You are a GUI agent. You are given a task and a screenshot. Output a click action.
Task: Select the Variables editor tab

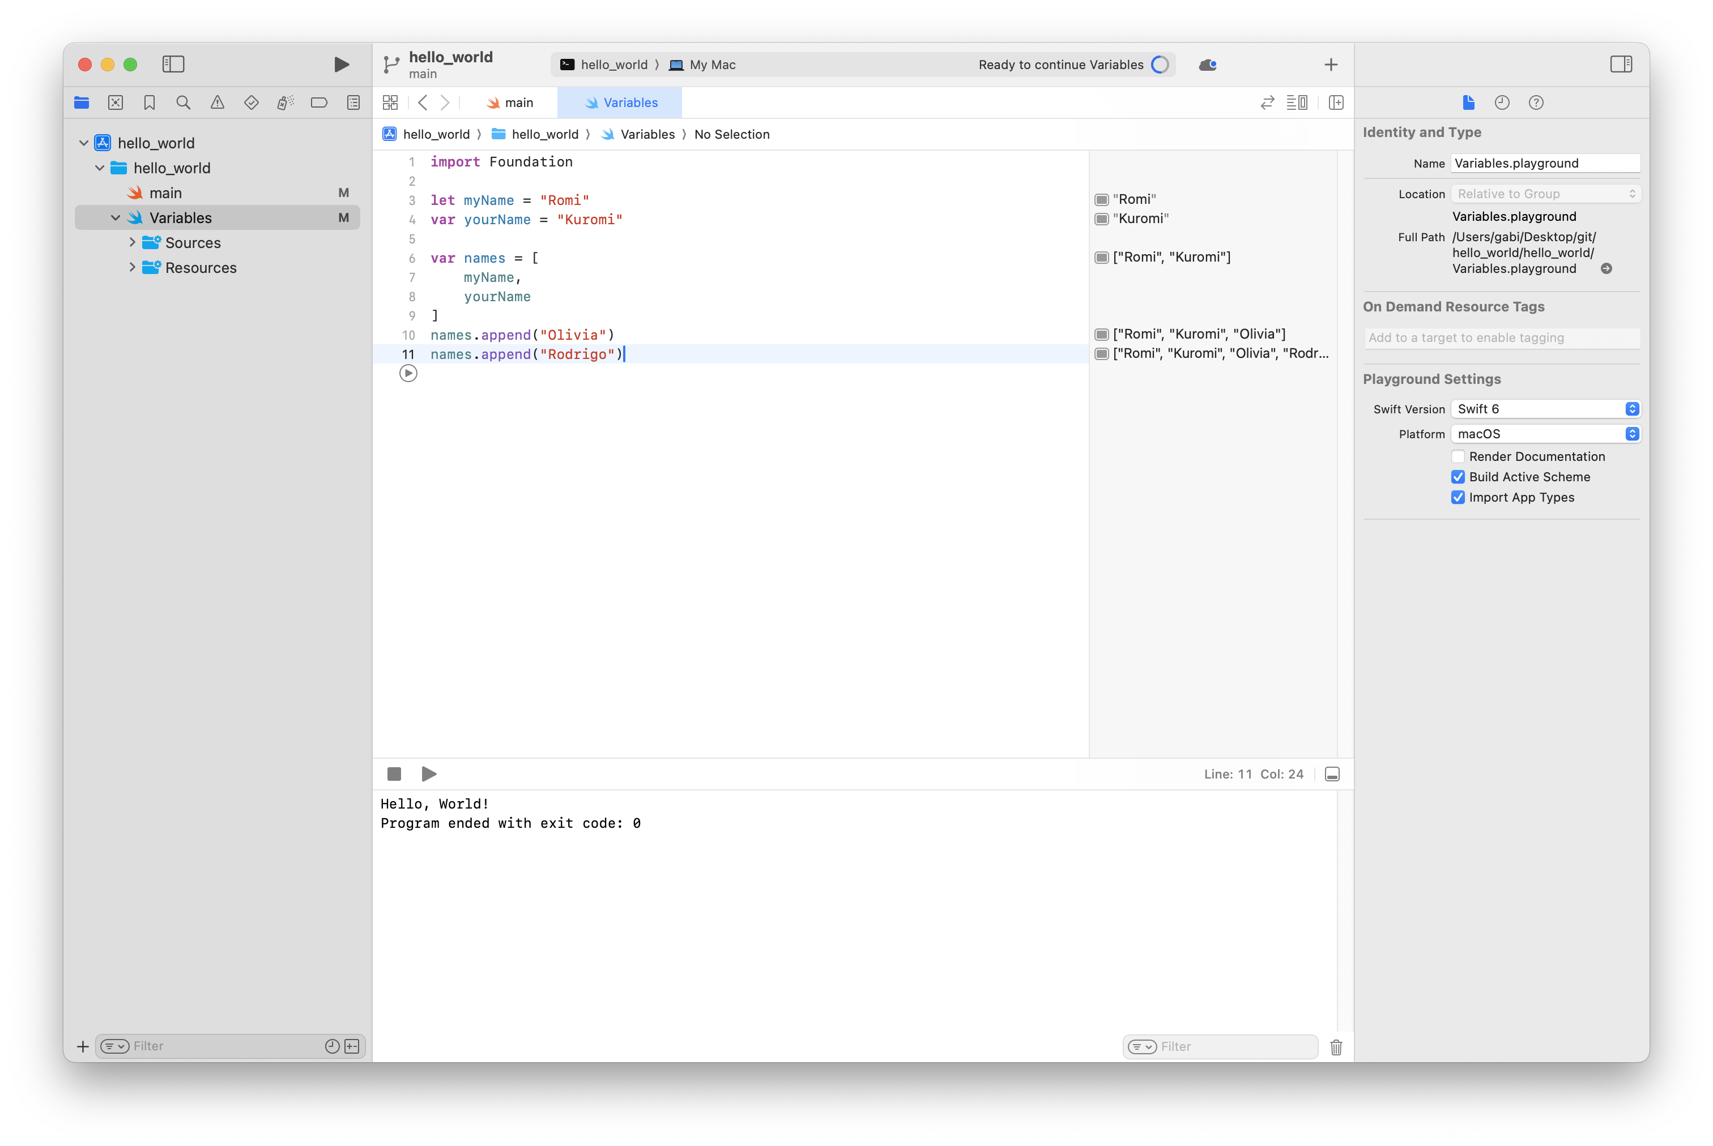[621, 103]
